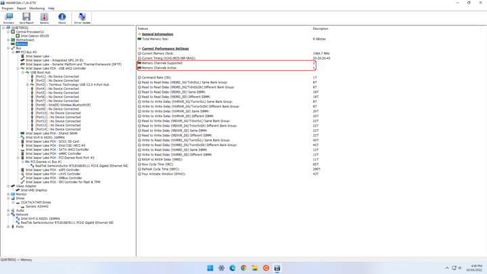Screen dimensions: 487x274
Task: Collapse the PCI Express Root Port #2 node
Action: (x=18, y=158)
